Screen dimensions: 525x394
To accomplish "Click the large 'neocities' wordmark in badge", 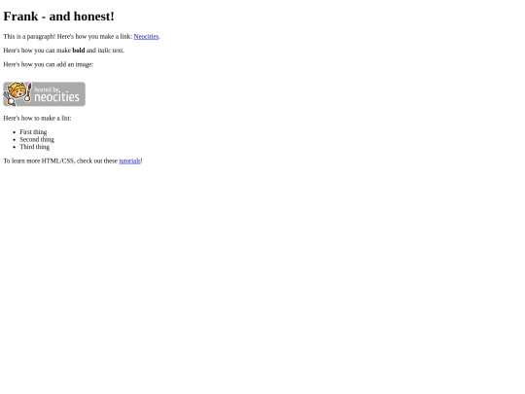I will 56,97.
